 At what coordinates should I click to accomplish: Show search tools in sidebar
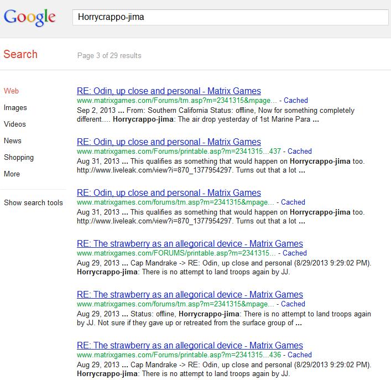pyautogui.click(x=33, y=202)
